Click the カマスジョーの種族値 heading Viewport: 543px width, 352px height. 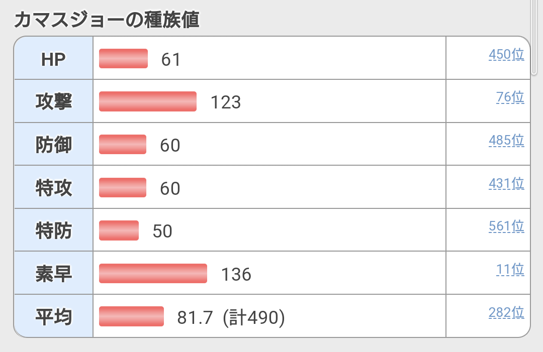[107, 20]
